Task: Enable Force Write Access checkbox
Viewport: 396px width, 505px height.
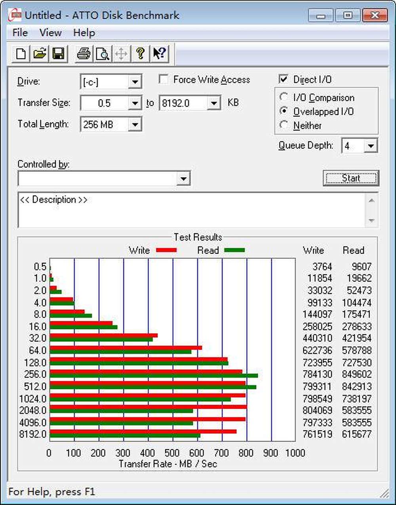Action: coord(163,79)
